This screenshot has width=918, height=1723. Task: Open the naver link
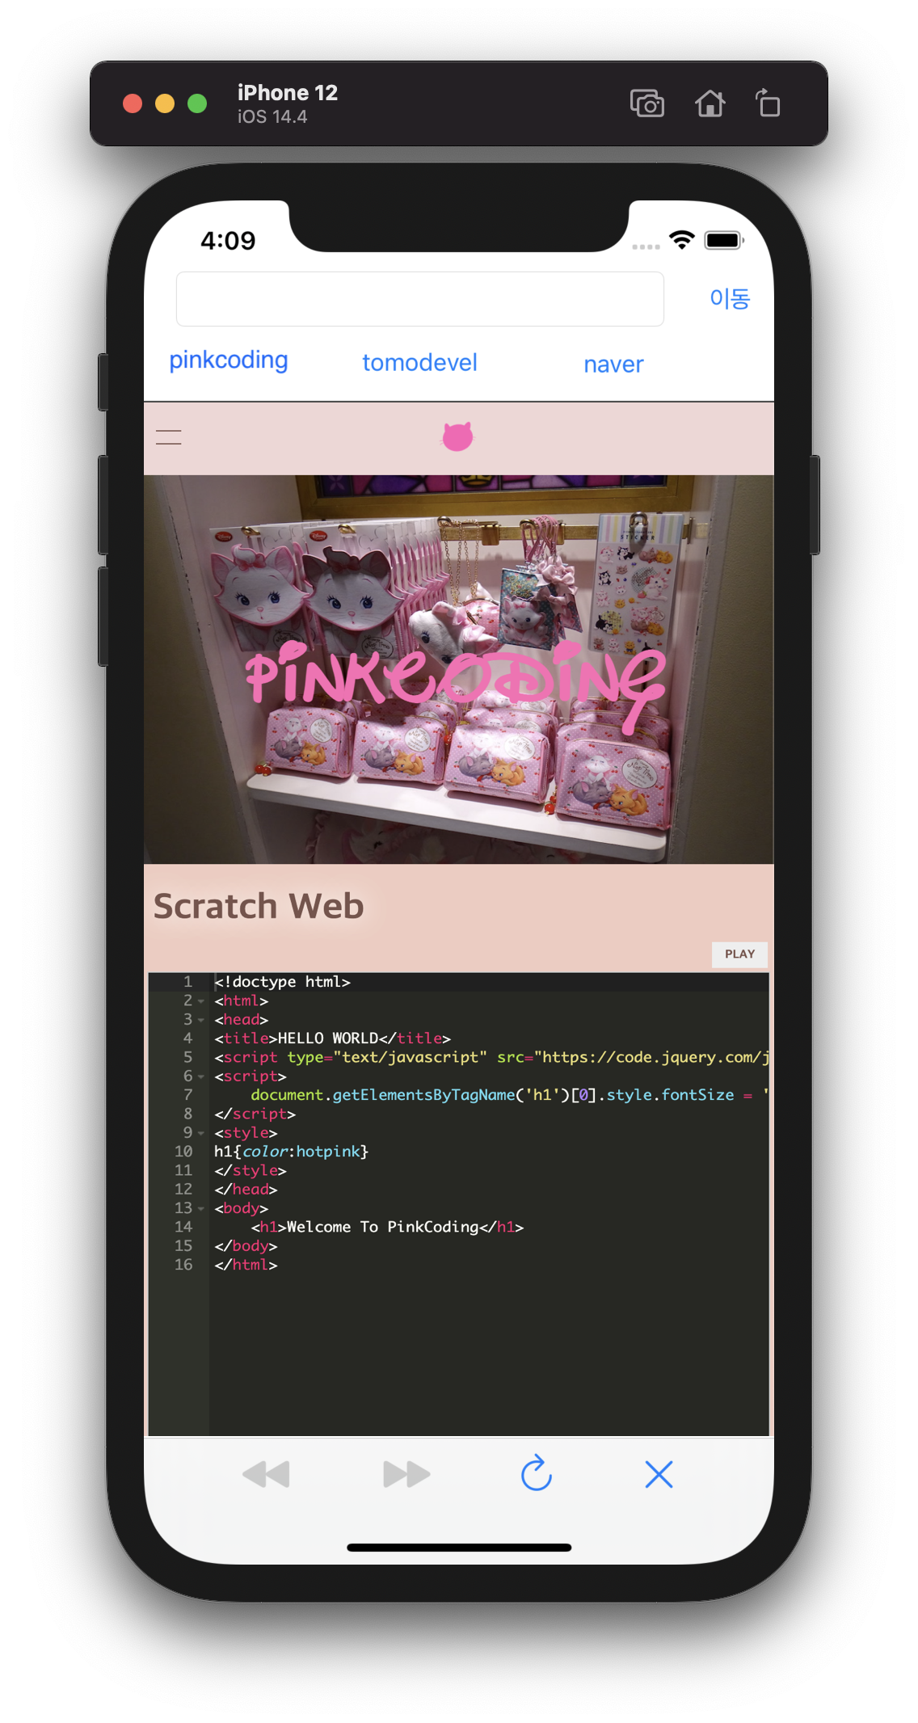click(x=613, y=364)
